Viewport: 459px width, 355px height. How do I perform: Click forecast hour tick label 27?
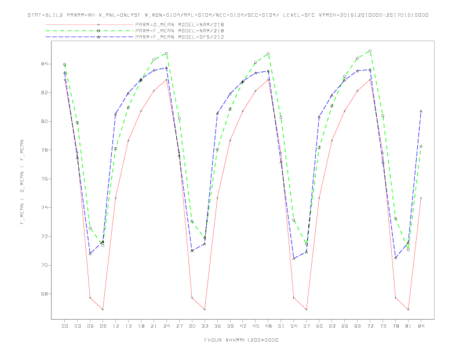[x=179, y=326]
